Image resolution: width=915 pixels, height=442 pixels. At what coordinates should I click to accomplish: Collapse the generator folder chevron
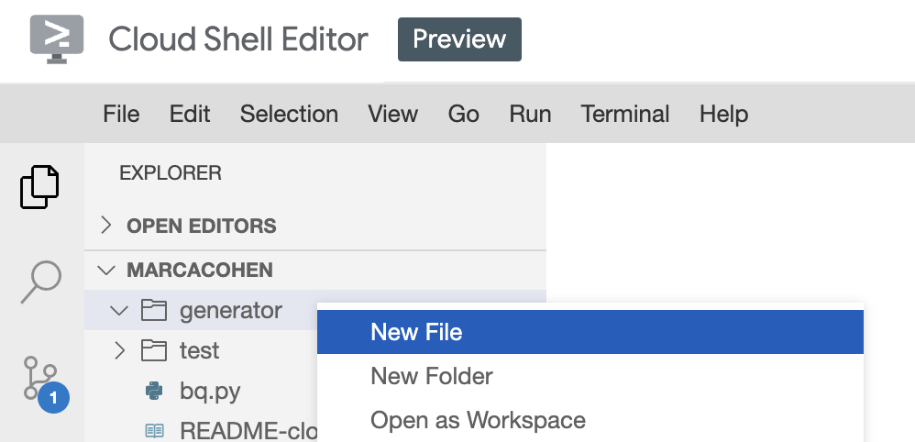[119, 311]
